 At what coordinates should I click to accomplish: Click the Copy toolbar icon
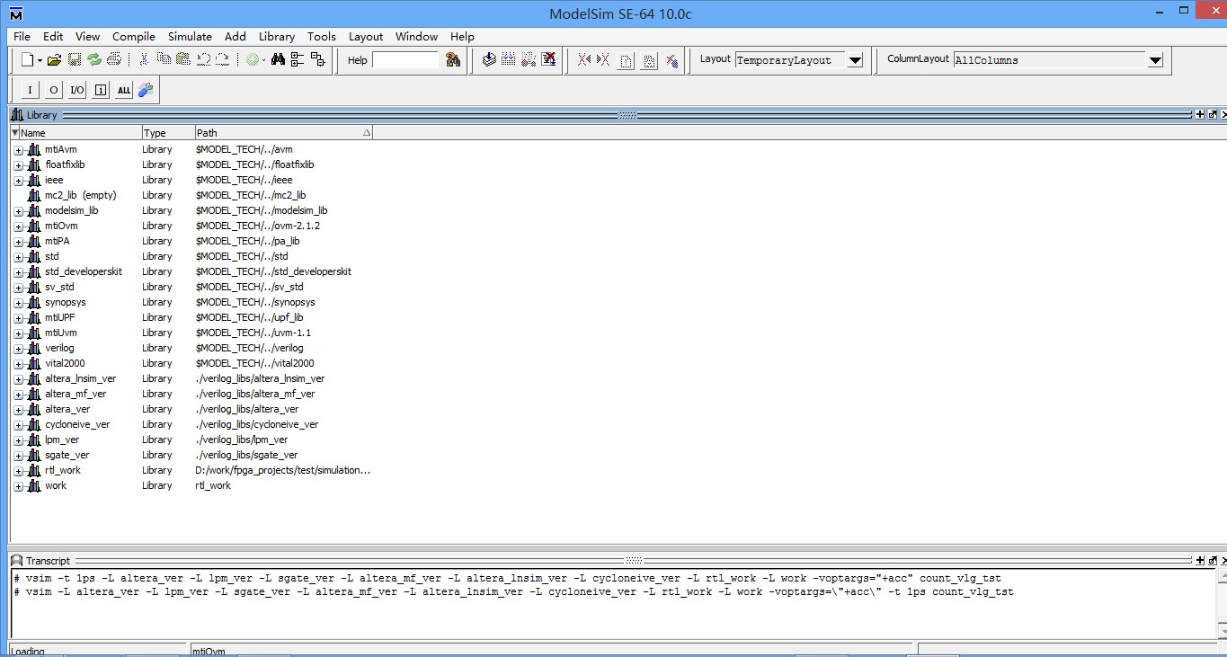[164, 59]
